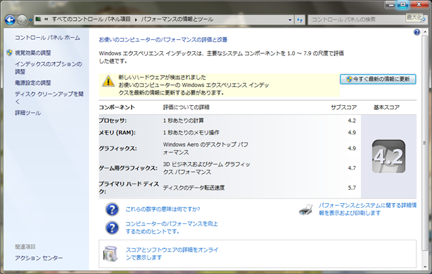
Task: Click the ディスクのデータ転送速度 description
Action: coord(194,188)
